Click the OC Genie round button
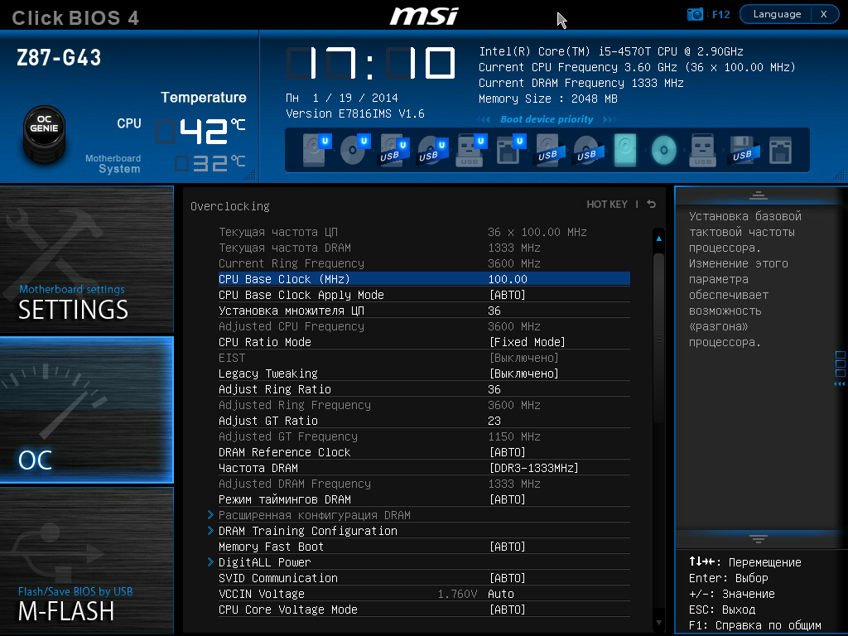Screen dimensions: 848x636 [x=45, y=133]
